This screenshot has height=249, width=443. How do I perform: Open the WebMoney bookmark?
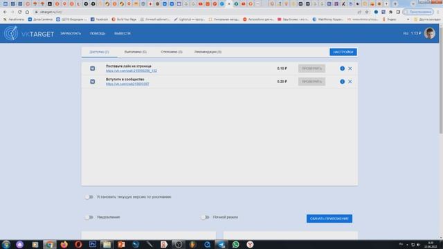[327, 19]
